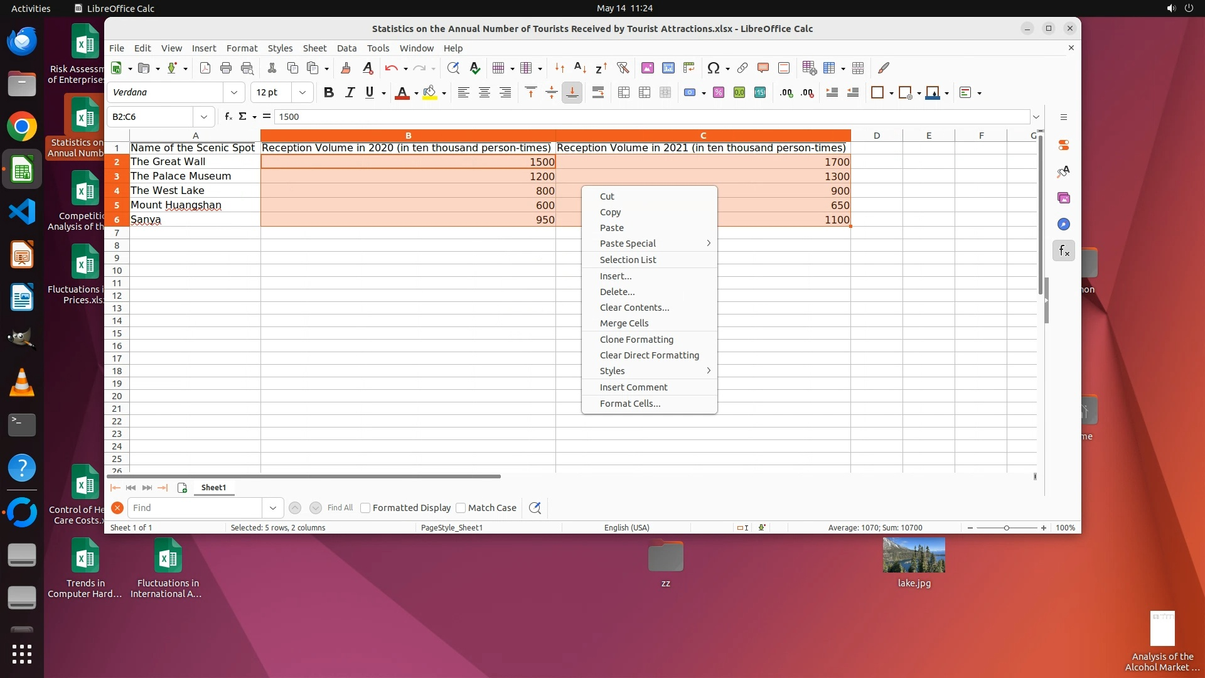Click the Sort Ascending toolbar icon
Screen dimensions: 1205x678
coord(580,68)
